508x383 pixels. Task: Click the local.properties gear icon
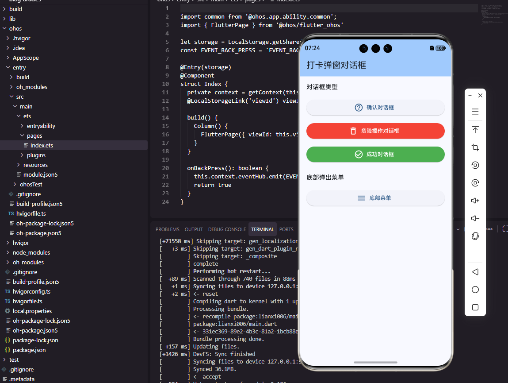[x=8, y=311]
